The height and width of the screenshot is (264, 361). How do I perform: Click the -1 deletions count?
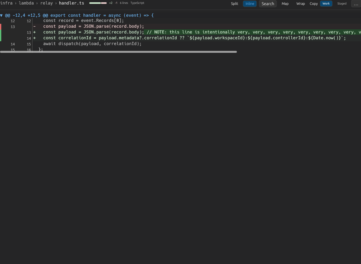[116, 3]
